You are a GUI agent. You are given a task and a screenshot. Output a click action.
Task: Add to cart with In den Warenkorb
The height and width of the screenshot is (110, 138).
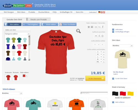point(95,78)
